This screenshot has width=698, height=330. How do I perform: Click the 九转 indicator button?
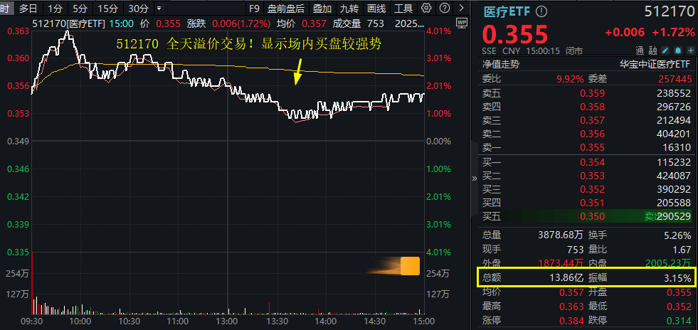click(349, 8)
